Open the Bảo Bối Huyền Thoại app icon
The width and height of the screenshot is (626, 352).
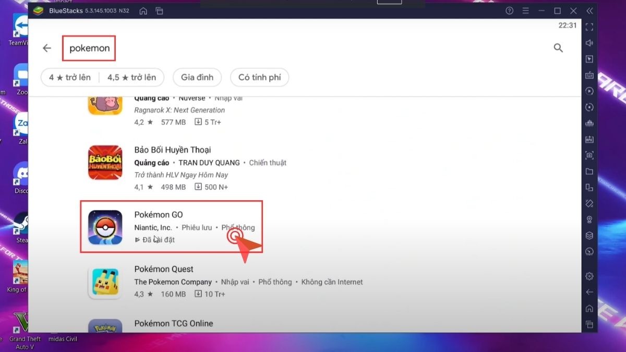point(105,163)
